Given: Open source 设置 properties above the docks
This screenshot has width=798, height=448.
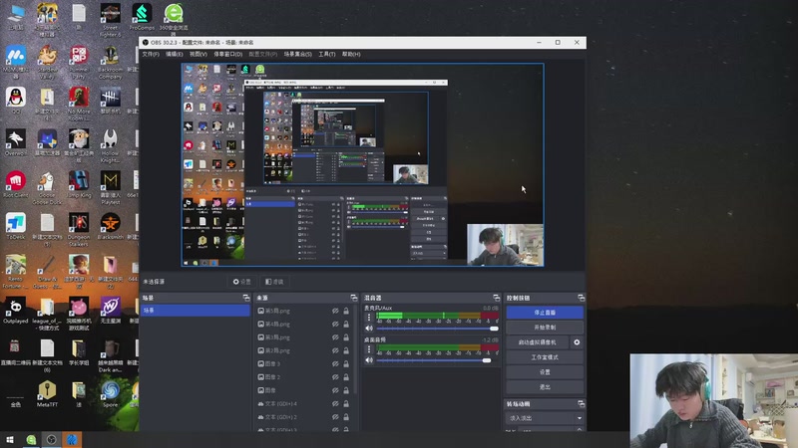Looking at the screenshot, I should point(242,282).
